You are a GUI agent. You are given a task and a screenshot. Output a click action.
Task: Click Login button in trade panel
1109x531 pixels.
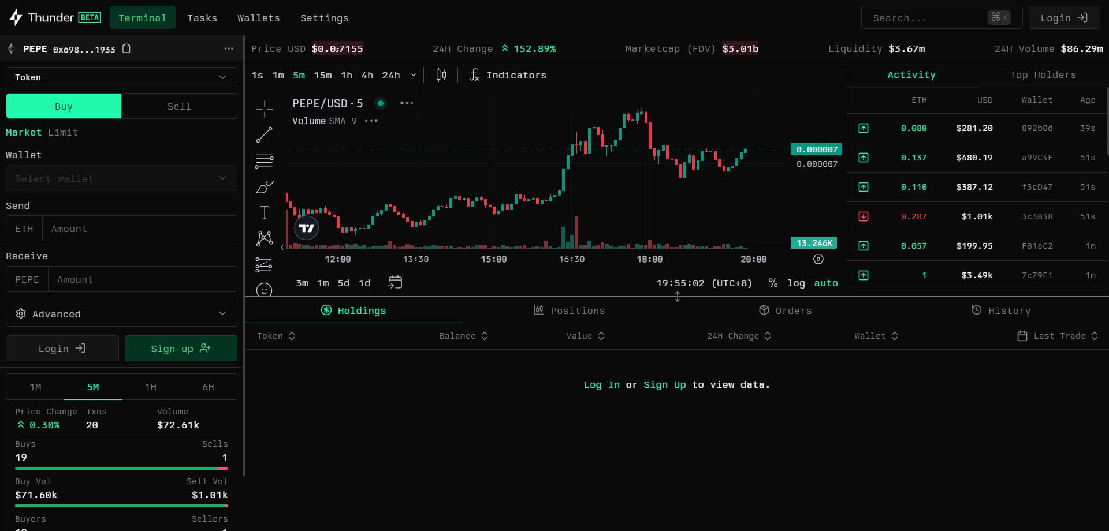tap(62, 349)
